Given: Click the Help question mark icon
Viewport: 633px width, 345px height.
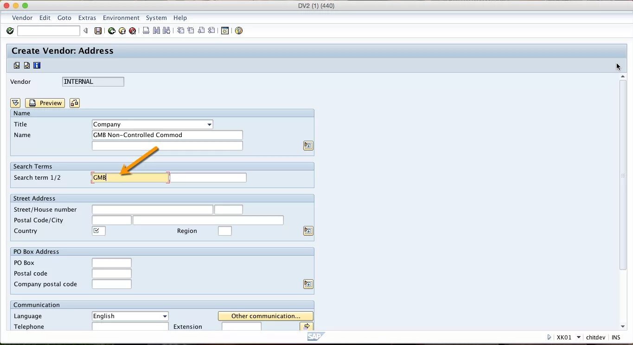Looking at the screenshot, I should pos(238,31).
